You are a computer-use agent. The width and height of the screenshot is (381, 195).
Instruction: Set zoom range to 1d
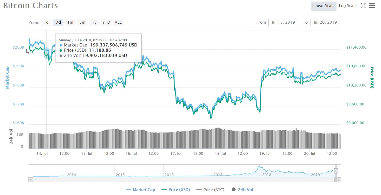[46, 22]
